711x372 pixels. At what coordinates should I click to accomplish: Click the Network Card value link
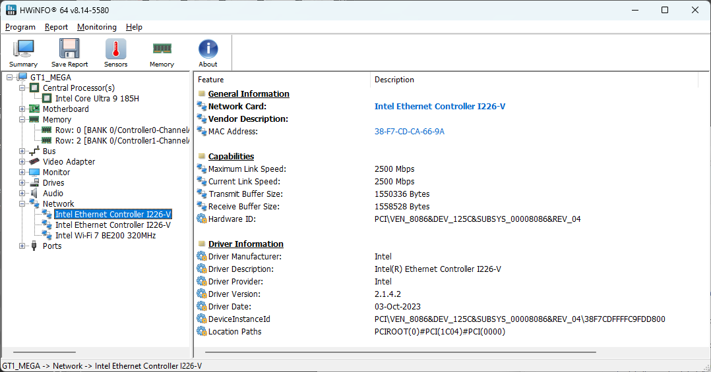point(440,107)
